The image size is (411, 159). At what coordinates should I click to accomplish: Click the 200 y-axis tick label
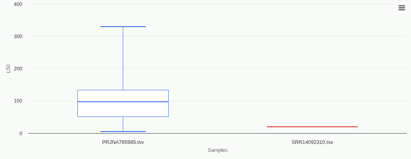coord(18,69)
